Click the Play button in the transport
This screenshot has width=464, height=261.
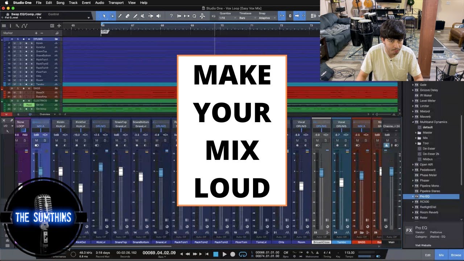[224, 254]
